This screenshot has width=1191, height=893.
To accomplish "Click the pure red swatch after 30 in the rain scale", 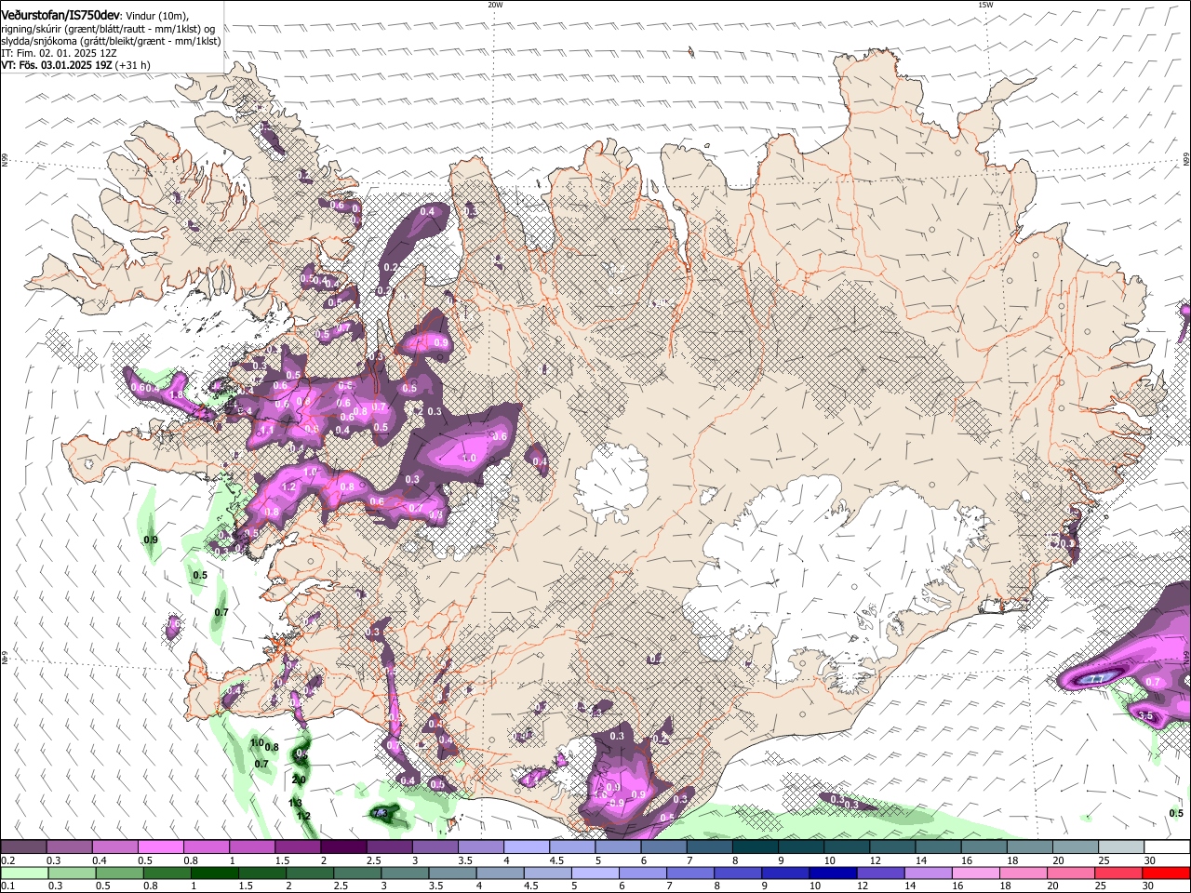I will coord(1165,873).
